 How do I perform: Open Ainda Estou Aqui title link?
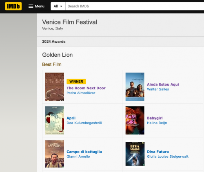163,84
